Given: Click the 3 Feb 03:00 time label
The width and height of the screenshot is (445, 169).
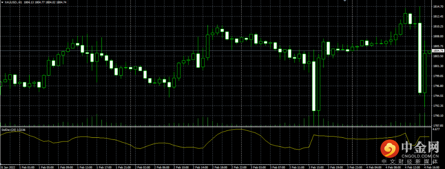Looking at the screenshot, I should pos(258,167).
